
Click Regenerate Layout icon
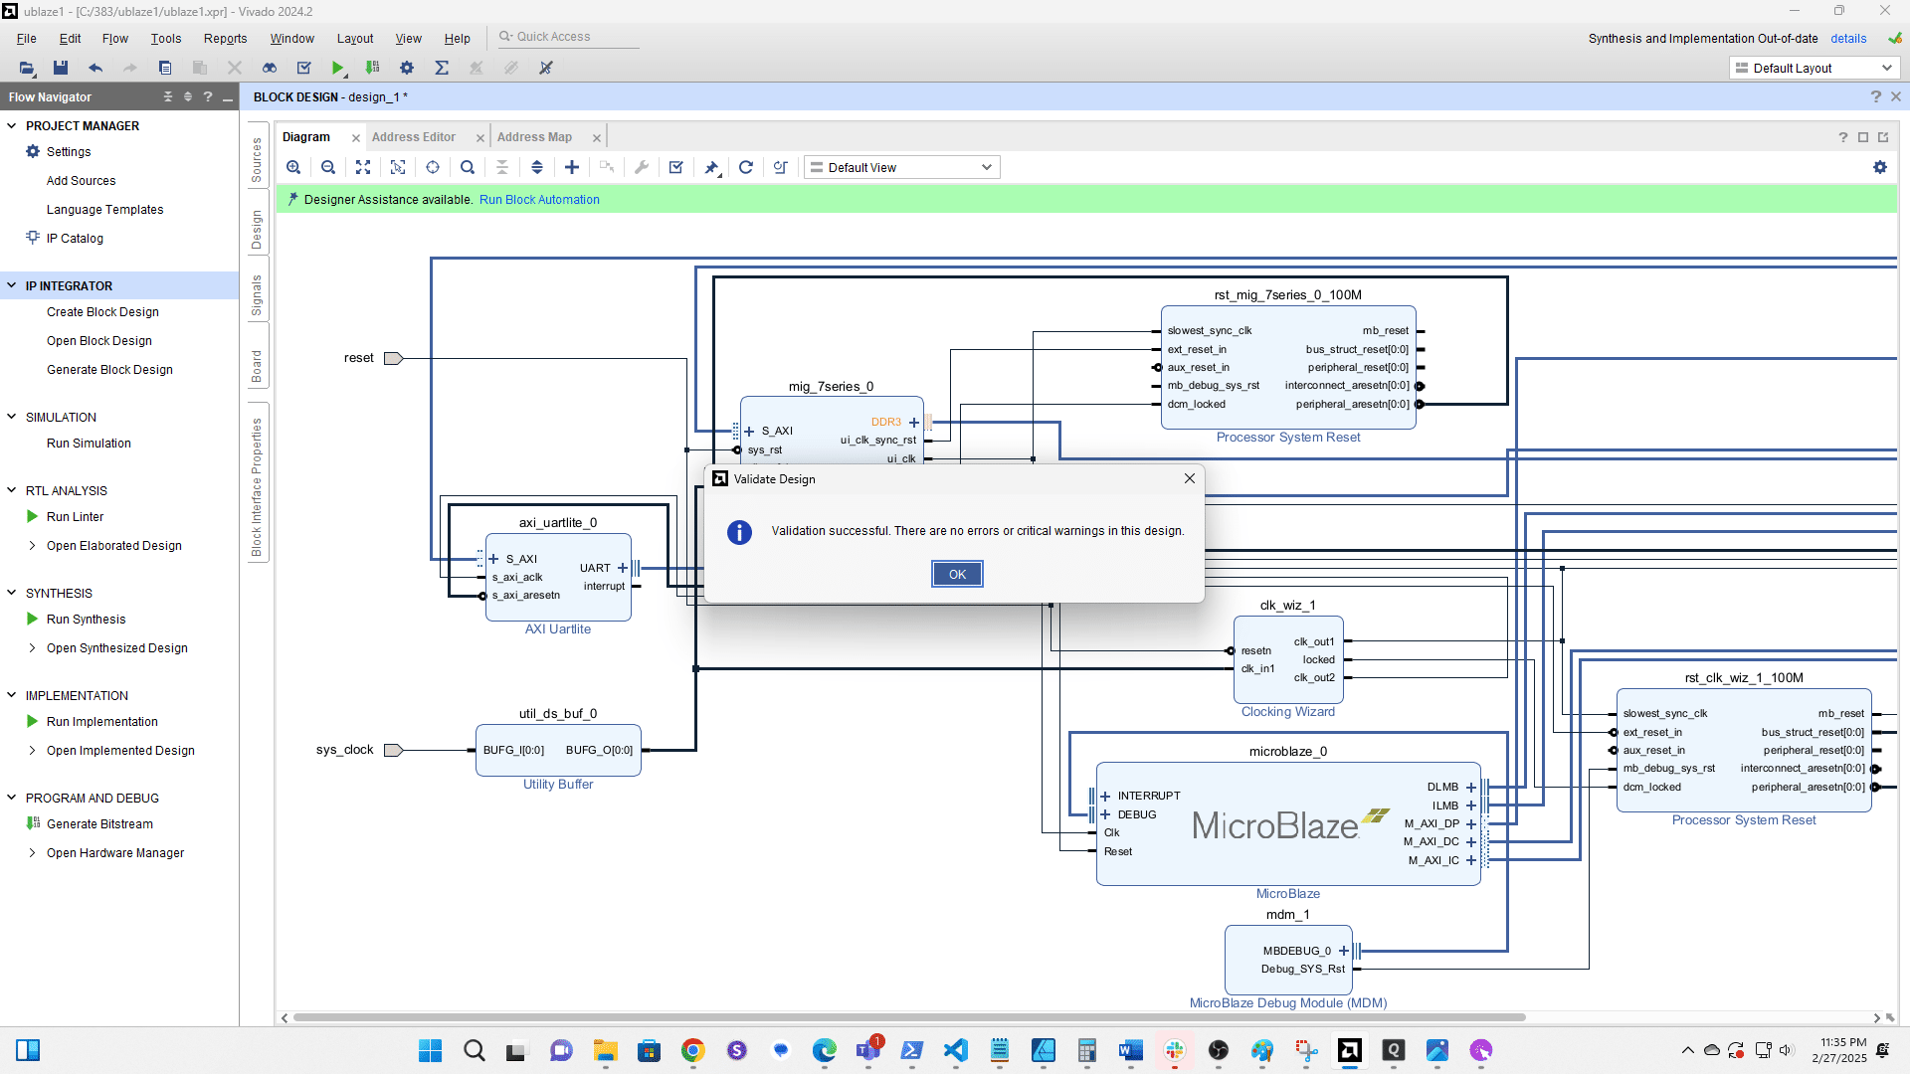click(x=746, y=167)
